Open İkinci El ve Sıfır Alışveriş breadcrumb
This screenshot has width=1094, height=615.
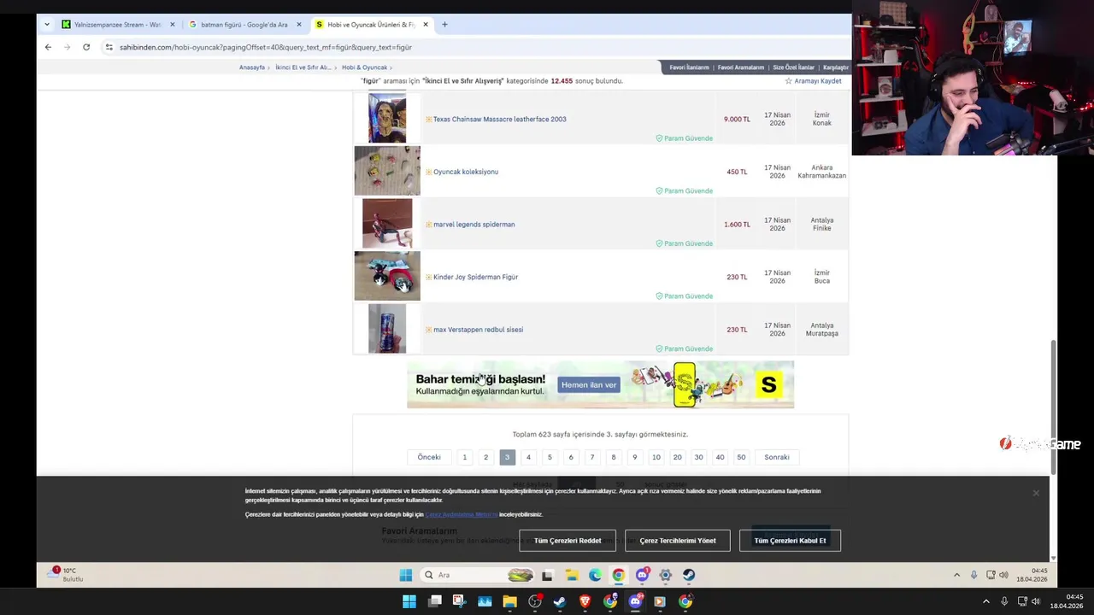[x=303, y=67]
